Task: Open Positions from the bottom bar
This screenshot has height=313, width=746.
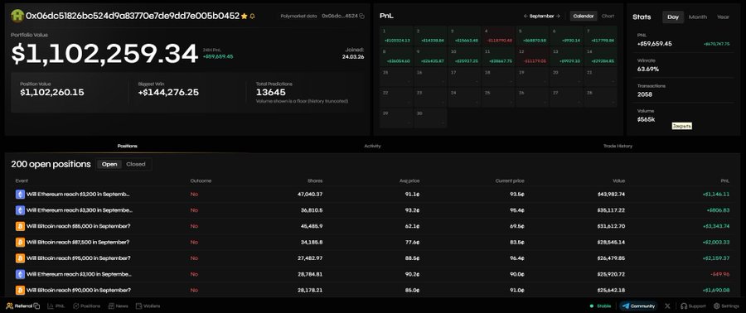Action: (x=86, y=306)
